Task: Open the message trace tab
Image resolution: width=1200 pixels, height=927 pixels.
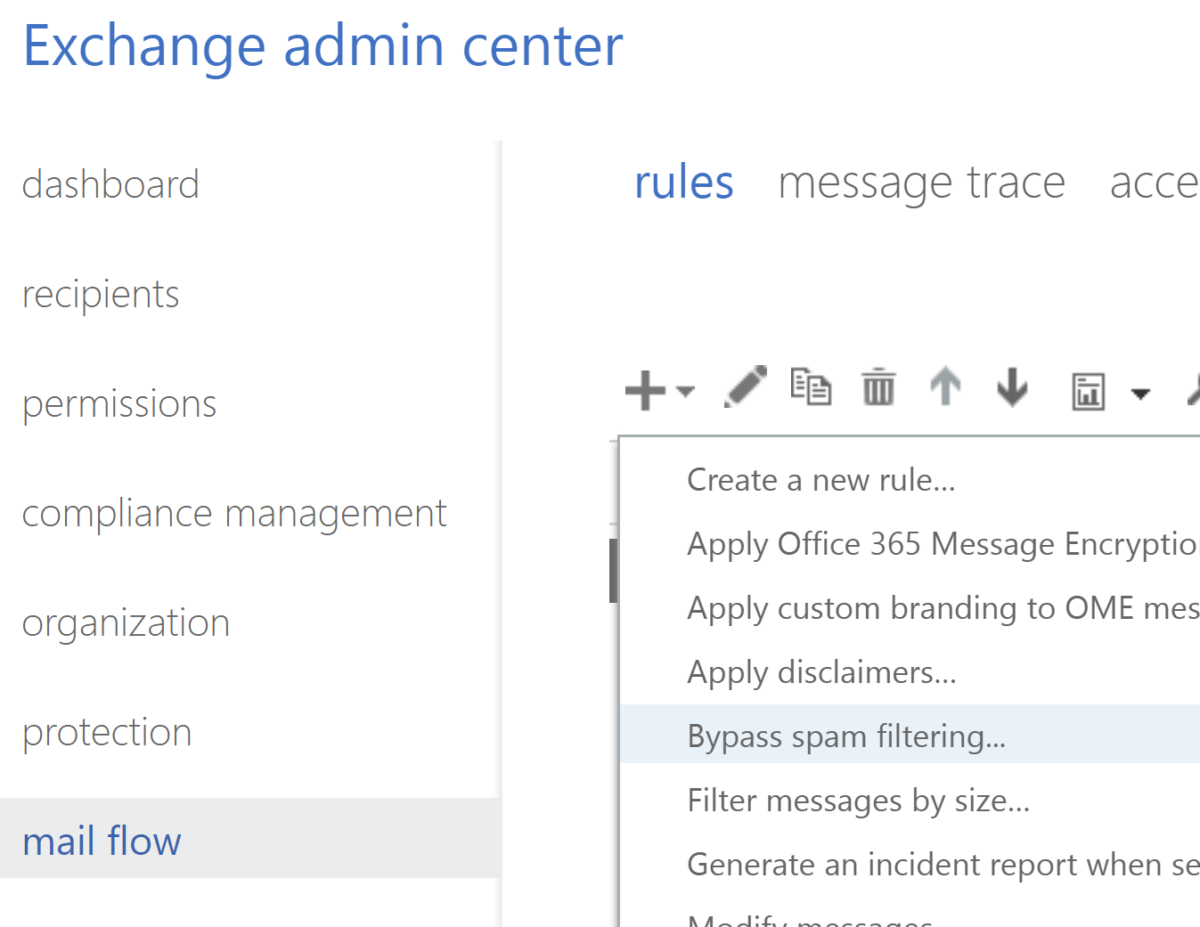Action: [921, 183]
